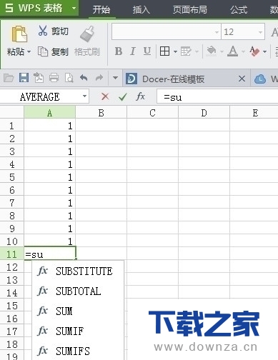Switch to the 插入 ribbon tab
Screen dimensions: 278x360
tap(141, 9)
